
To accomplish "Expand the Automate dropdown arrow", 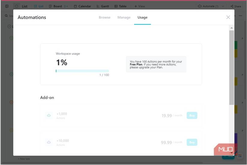I will click(223, 6).
